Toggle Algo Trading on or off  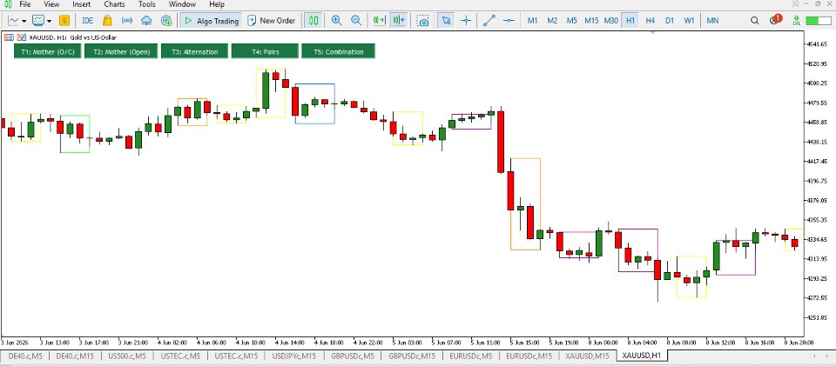pos(211,21)
